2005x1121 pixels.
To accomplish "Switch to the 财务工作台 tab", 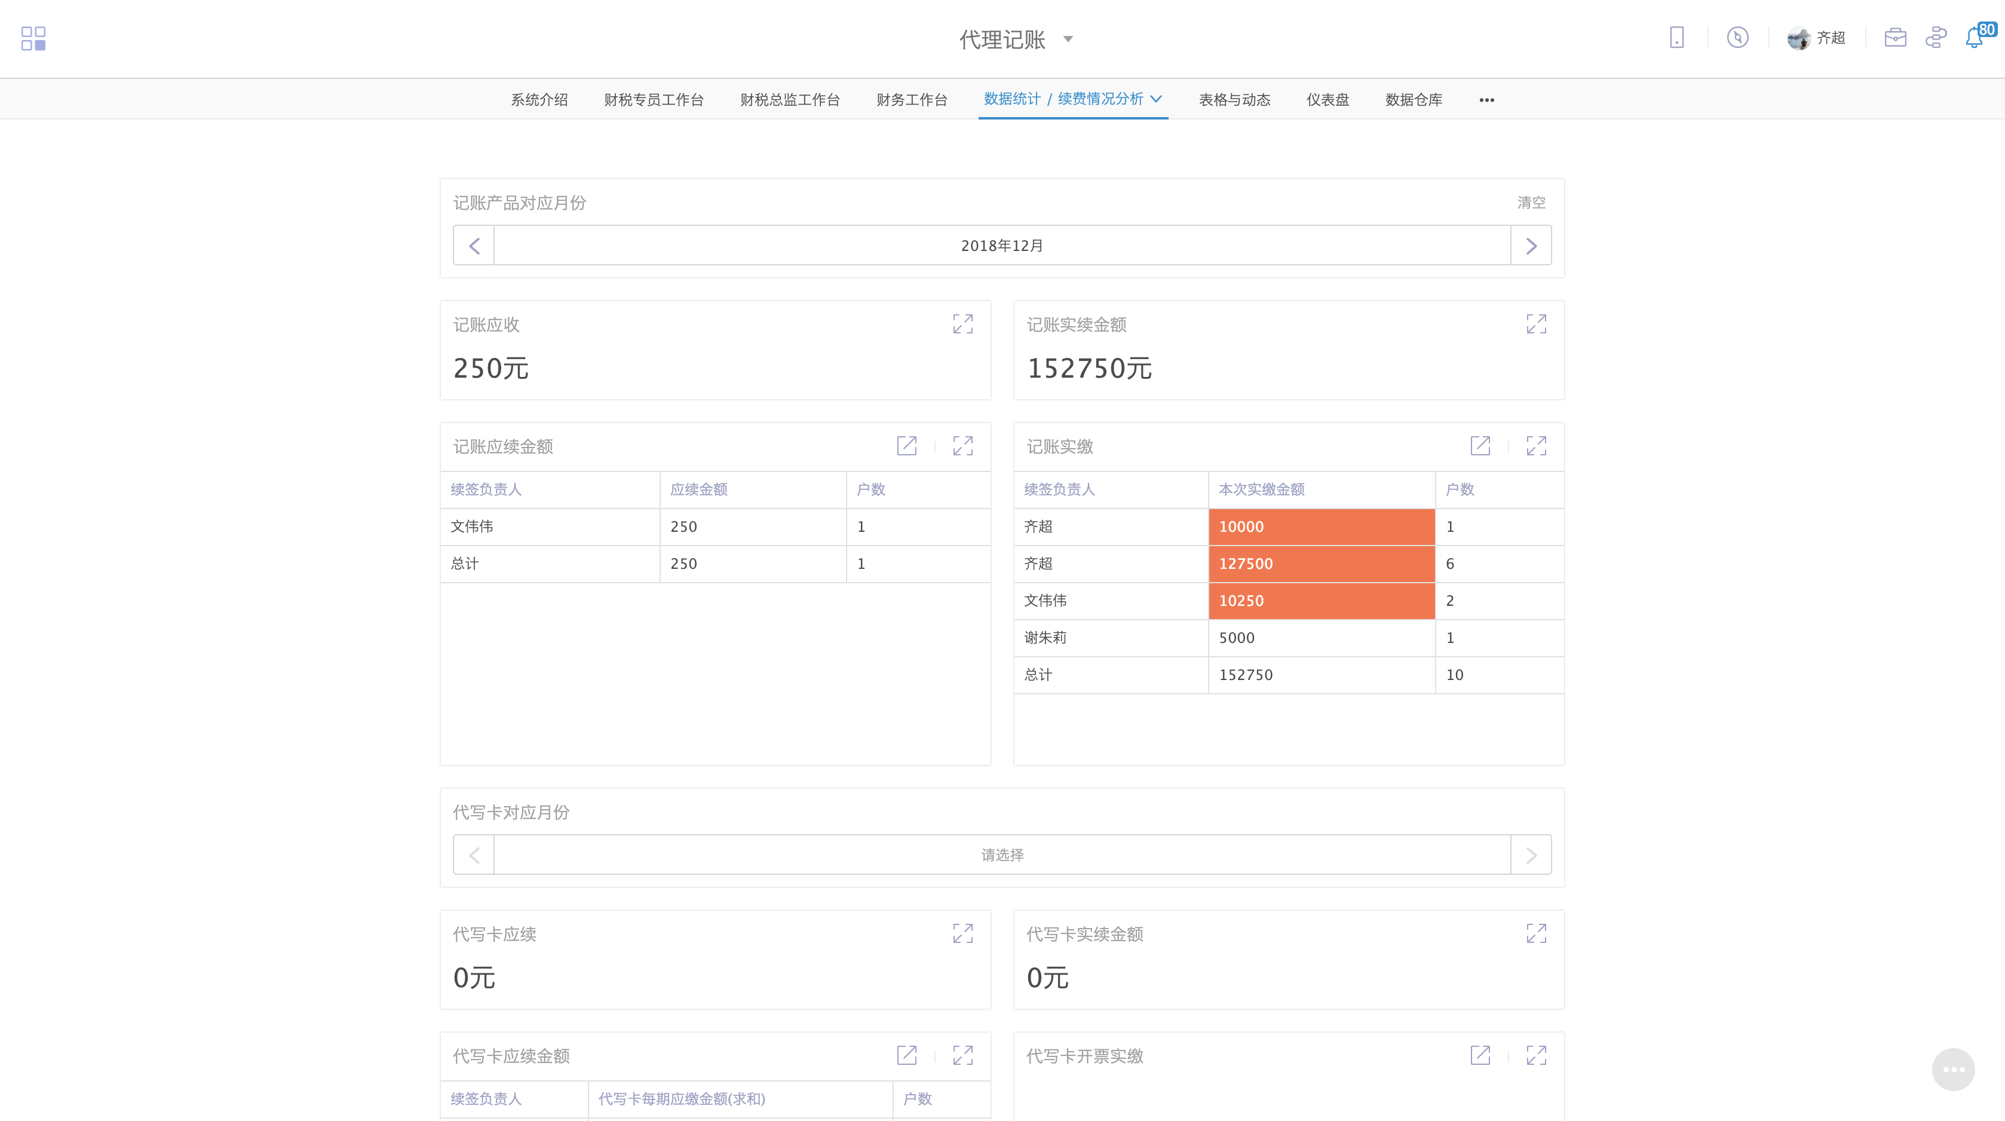I will pyautogui.click(x=912, y=100).
